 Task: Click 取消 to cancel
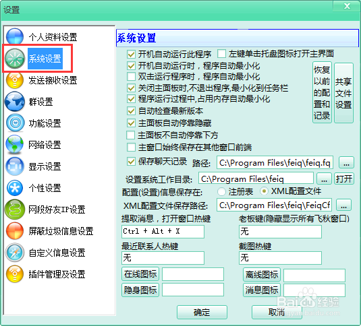coord(277,313)
